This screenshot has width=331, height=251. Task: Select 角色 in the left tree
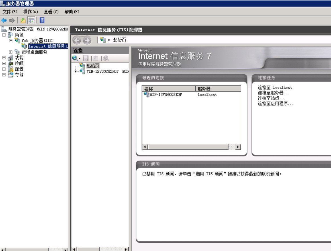click(x=19, y=35)
